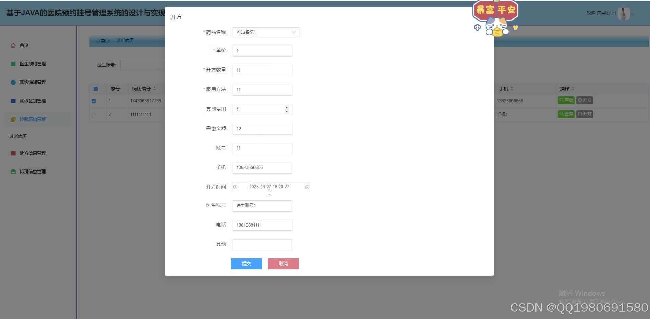
Task: Uncheck the checkbox for record row 1
Action: 94,101
